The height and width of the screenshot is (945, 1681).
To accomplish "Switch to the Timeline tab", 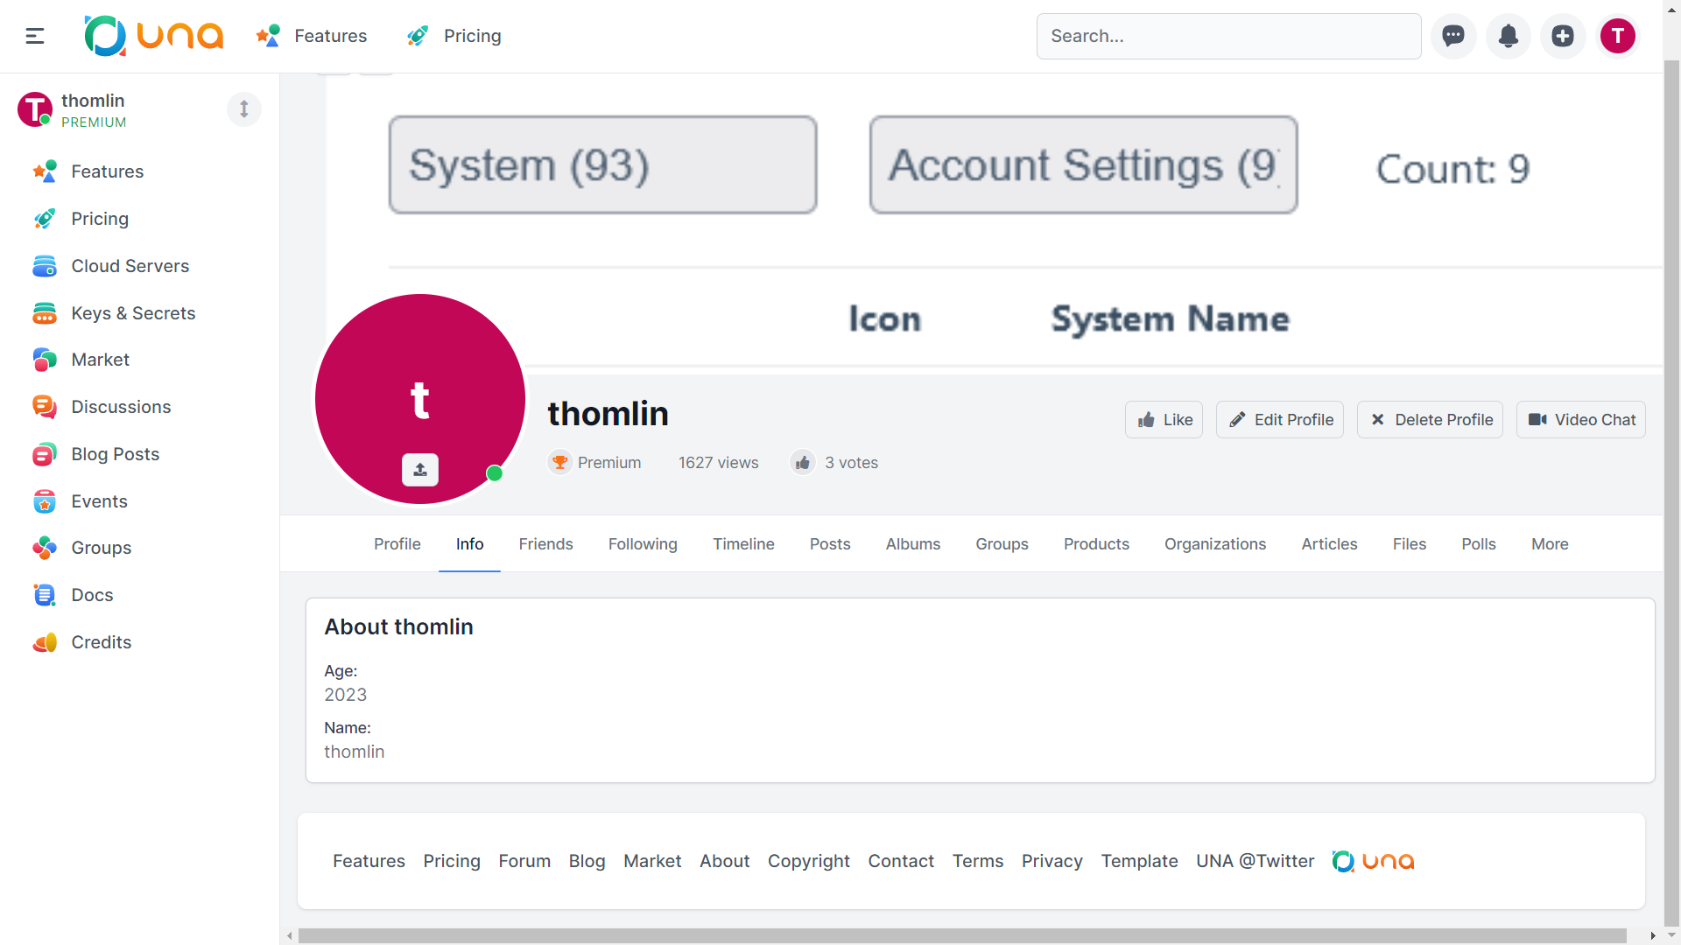I will click(x=743, y=544).
